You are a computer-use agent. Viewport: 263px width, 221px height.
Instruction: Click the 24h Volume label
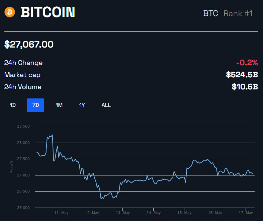point(23,87)
